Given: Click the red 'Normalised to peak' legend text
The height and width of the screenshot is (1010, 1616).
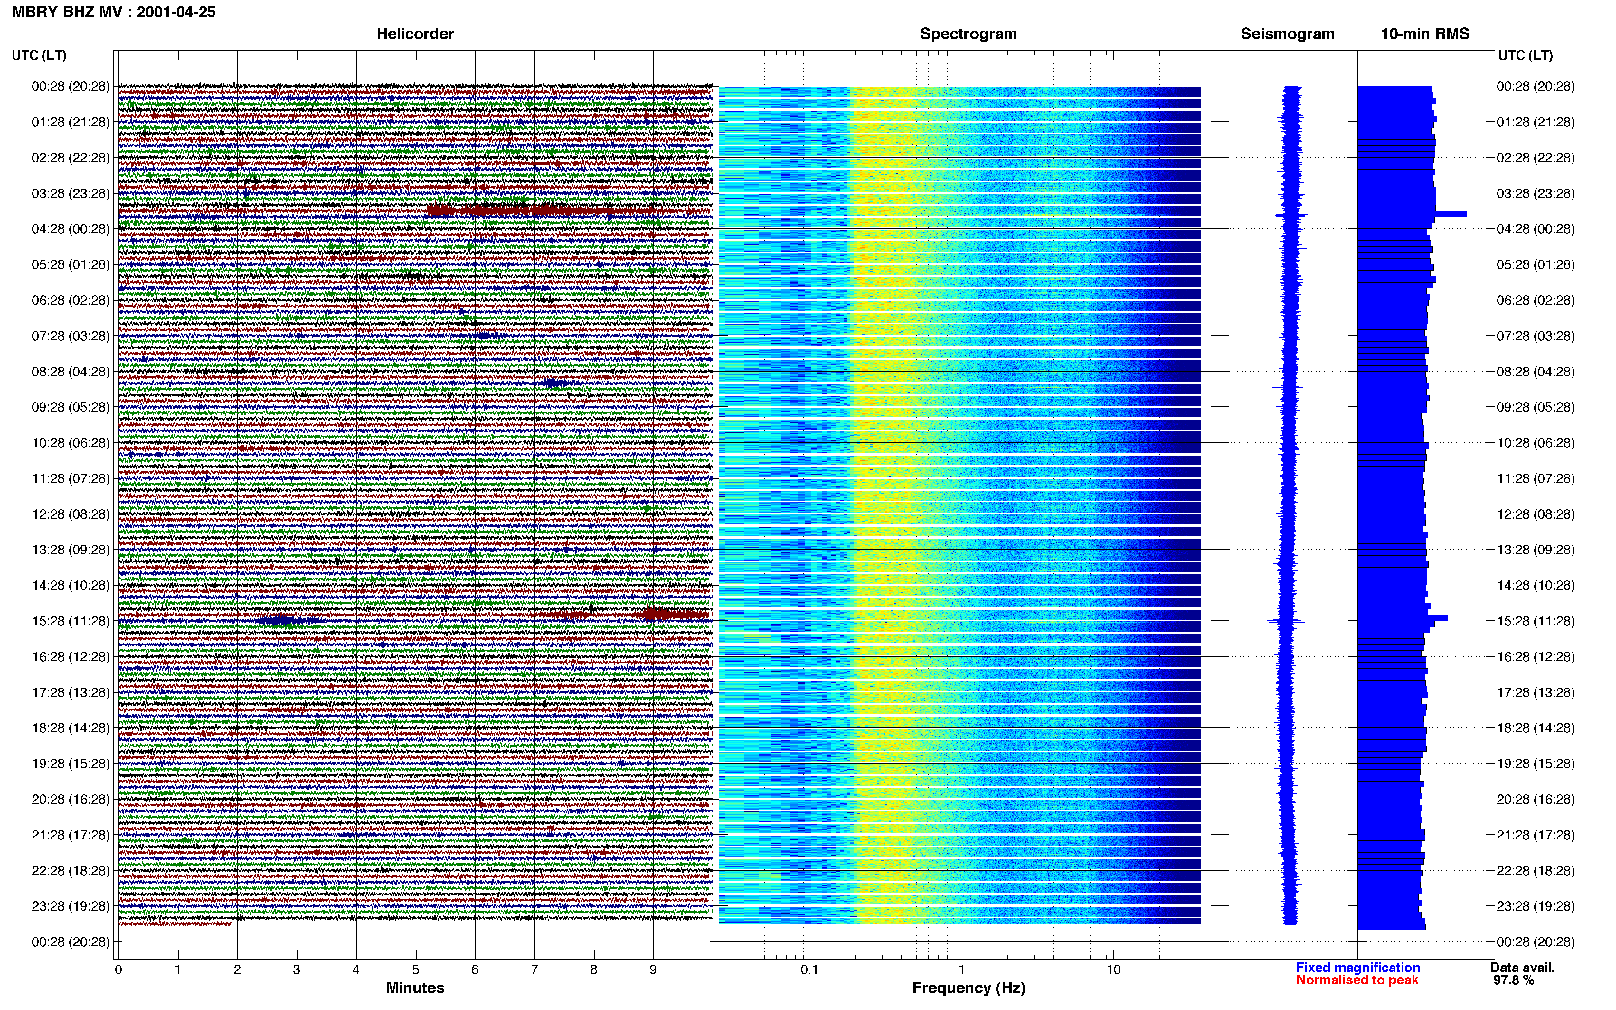Looking at the screenshot, I should tap(1357, 981).
